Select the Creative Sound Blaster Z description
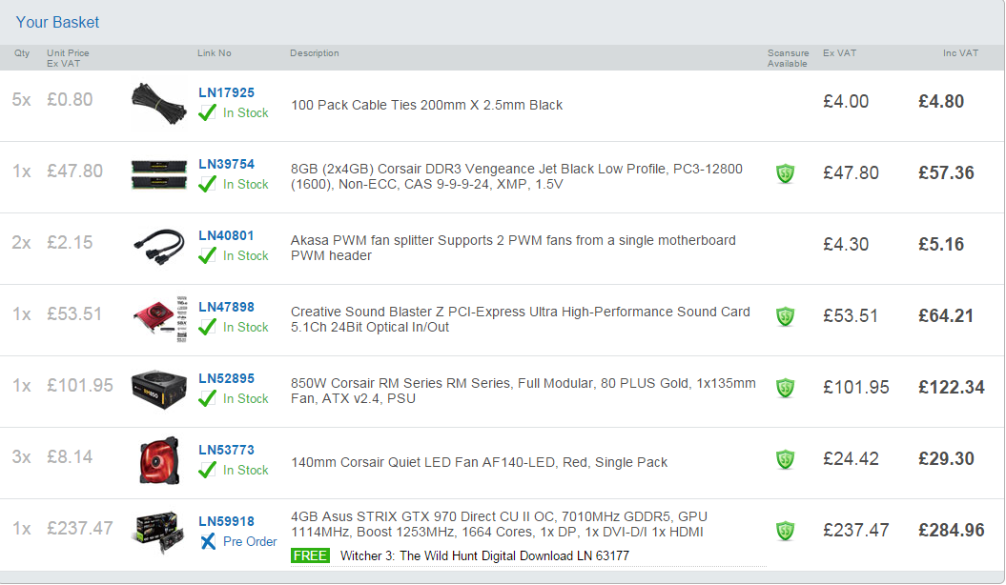 point(521,319)
